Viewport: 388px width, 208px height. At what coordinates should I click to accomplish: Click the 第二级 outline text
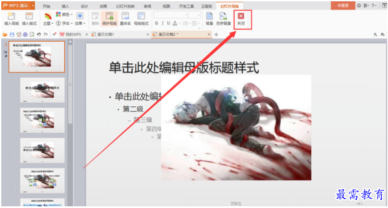133,109
